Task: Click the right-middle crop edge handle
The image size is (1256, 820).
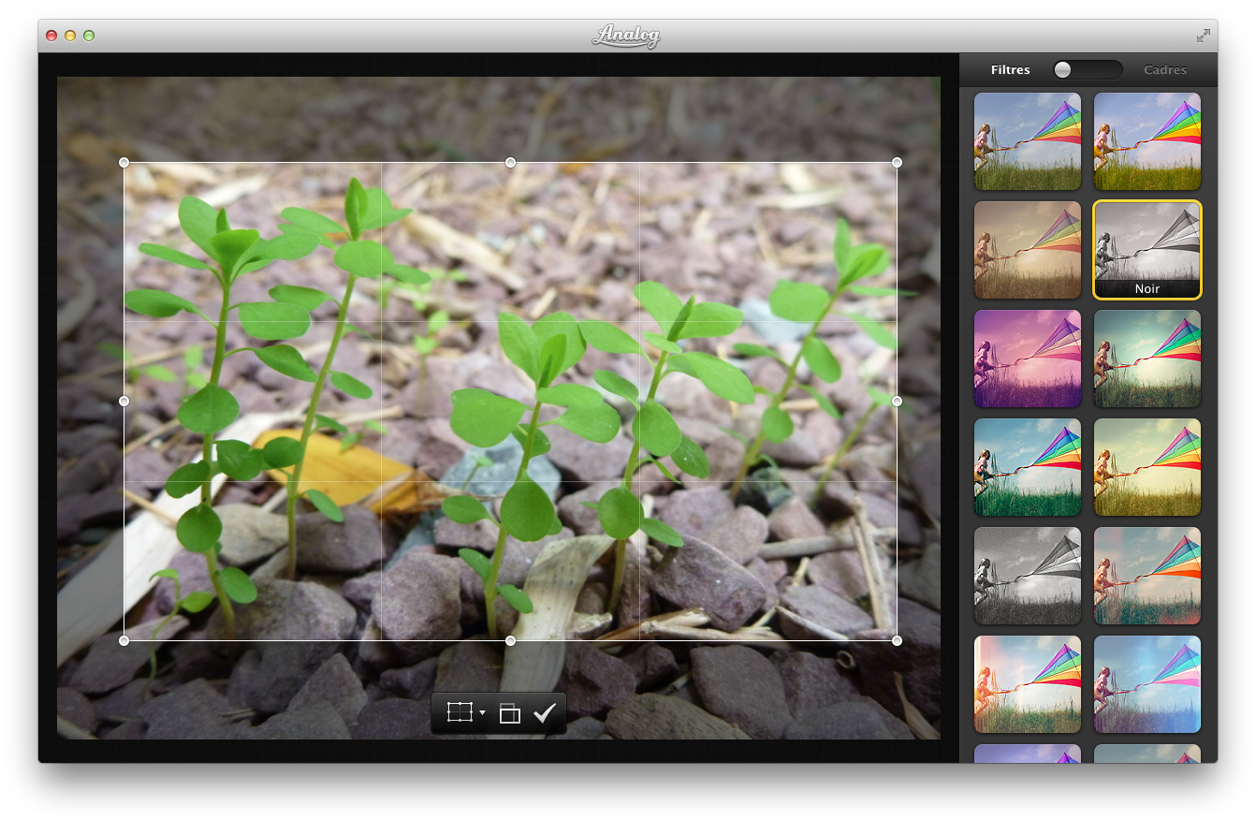Action: click(897, 401)
